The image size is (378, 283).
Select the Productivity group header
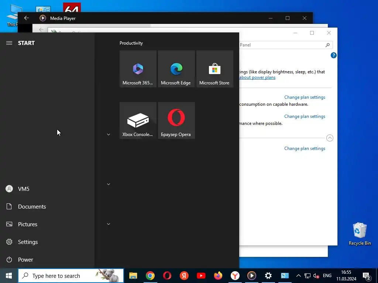point(131,43)
